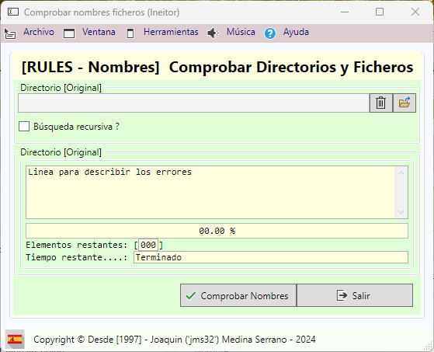Screen dimensions: 434x352
Task: Click the app icon in title bar
Action: (x=13, y=12)
